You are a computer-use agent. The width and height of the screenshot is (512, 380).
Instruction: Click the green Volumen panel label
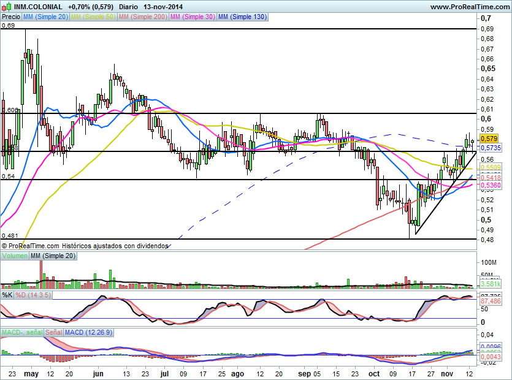point(15,256)
